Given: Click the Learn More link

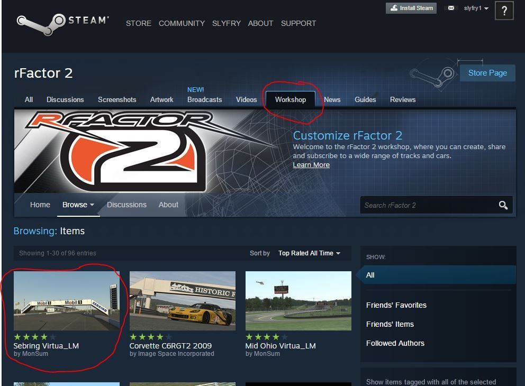Looking at the screenshot, I should point(311,165).
